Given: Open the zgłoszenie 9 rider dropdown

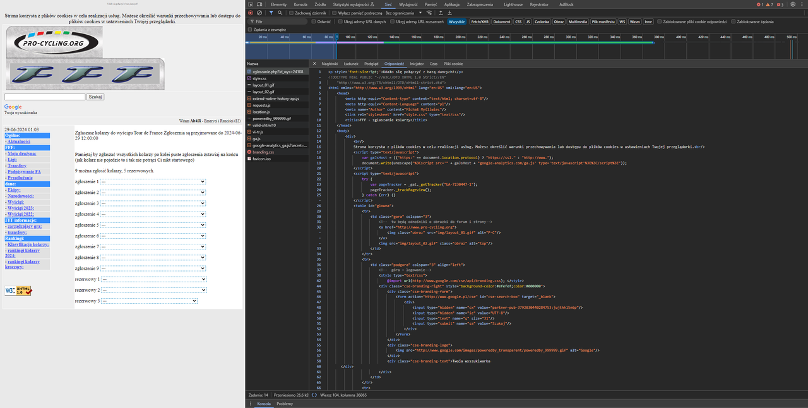Looking at the screenshot, I should click(x=153, y=268).
